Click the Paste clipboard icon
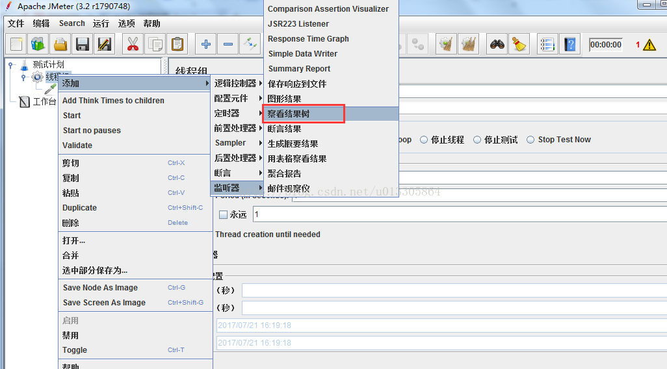Image resolution: width=667 pixels, height=369 pixels. (x=177, y=44)
